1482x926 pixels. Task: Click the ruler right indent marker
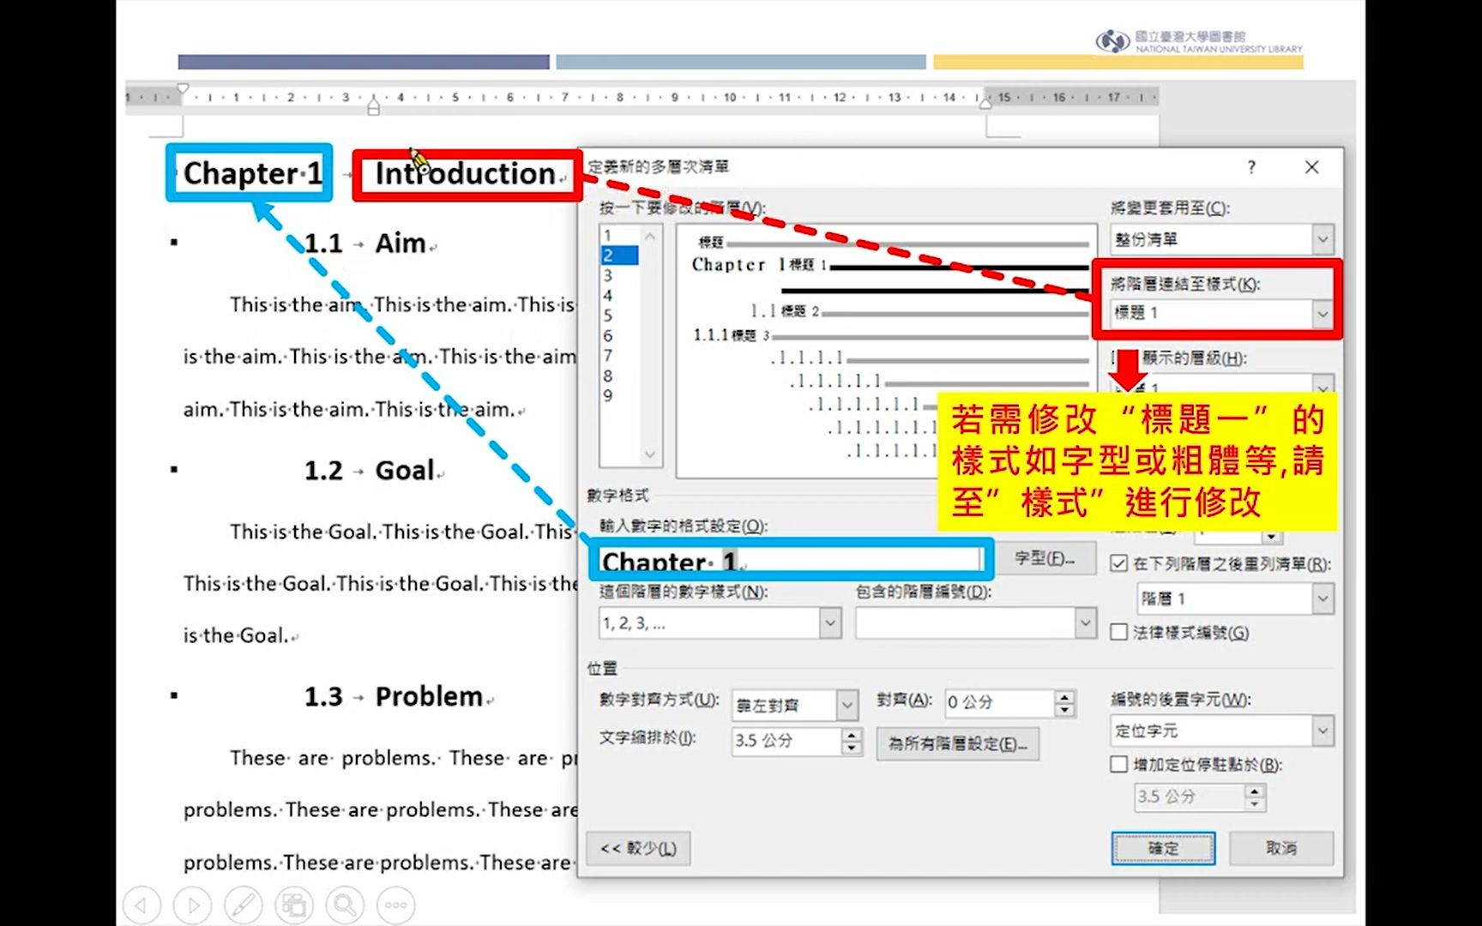[985, 102]
